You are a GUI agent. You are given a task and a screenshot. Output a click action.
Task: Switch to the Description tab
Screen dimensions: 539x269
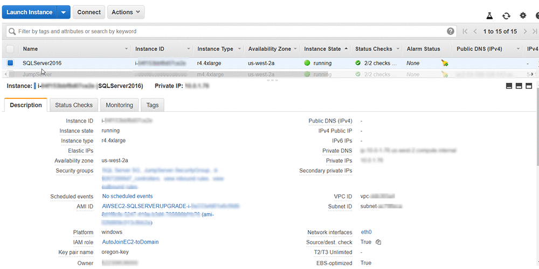click(x=26, y=105)
